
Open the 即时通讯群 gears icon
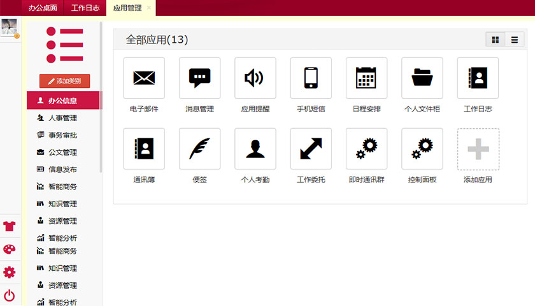pyautogui.click(x=366, y=149)
